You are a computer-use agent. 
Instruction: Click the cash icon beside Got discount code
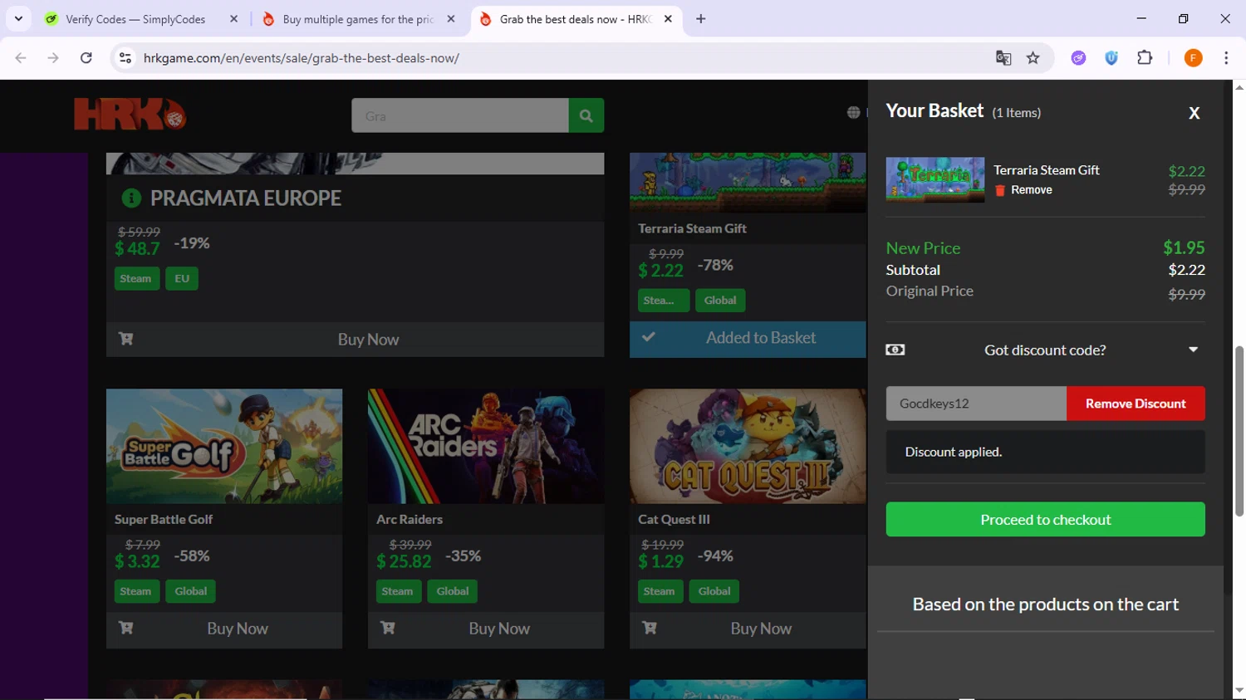click(x=895, y=350)
